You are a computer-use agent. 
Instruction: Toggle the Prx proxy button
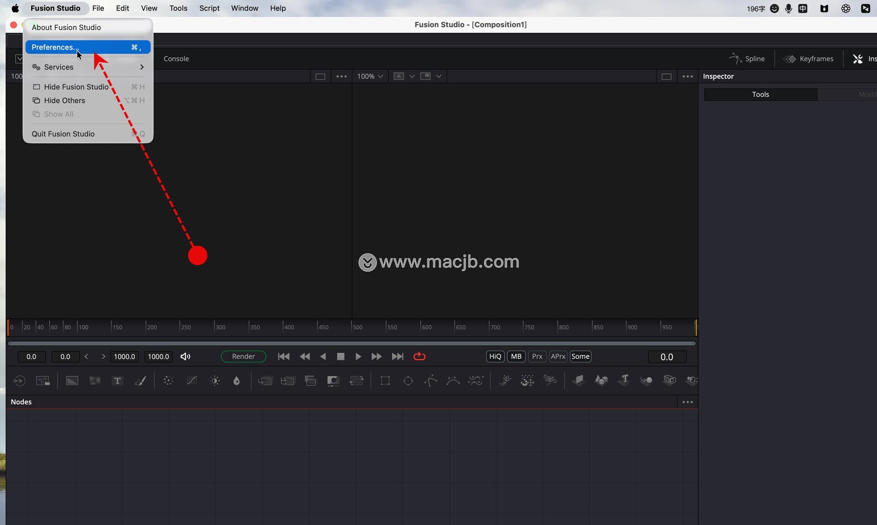pyautogui.click(x=537, y=357)
